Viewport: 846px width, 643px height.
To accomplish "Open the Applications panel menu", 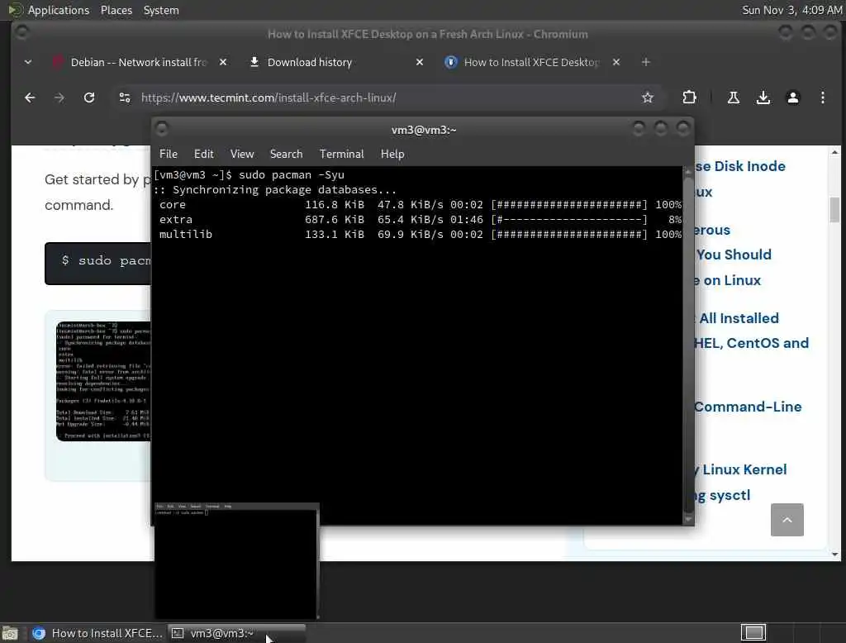I will click(x=59, y=10).
